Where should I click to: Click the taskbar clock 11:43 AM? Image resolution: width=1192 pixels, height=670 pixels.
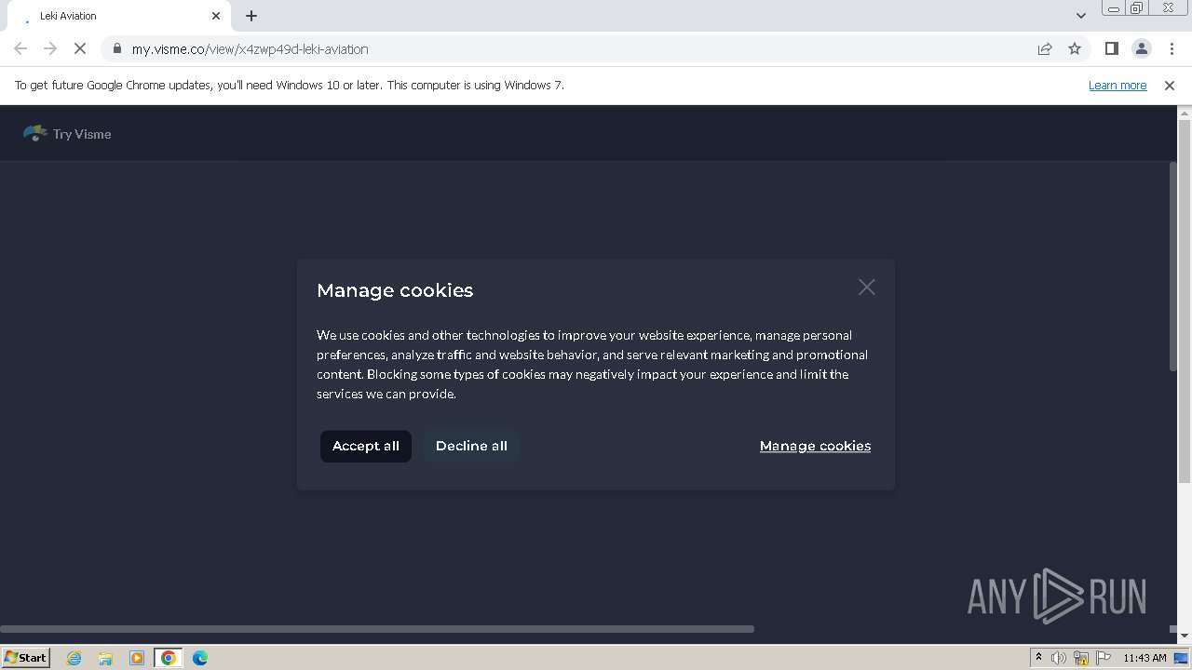(1145, 658)
